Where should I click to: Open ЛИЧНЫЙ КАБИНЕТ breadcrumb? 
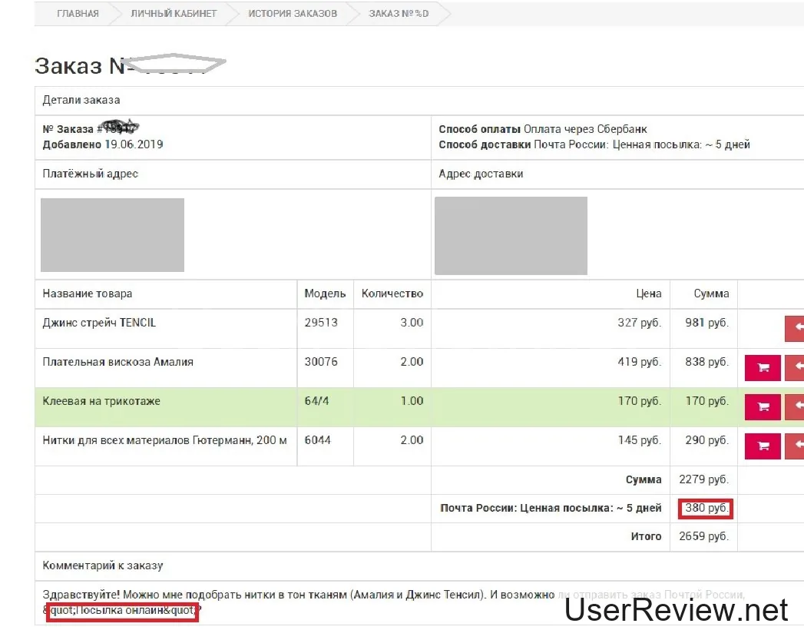(174, 14)
